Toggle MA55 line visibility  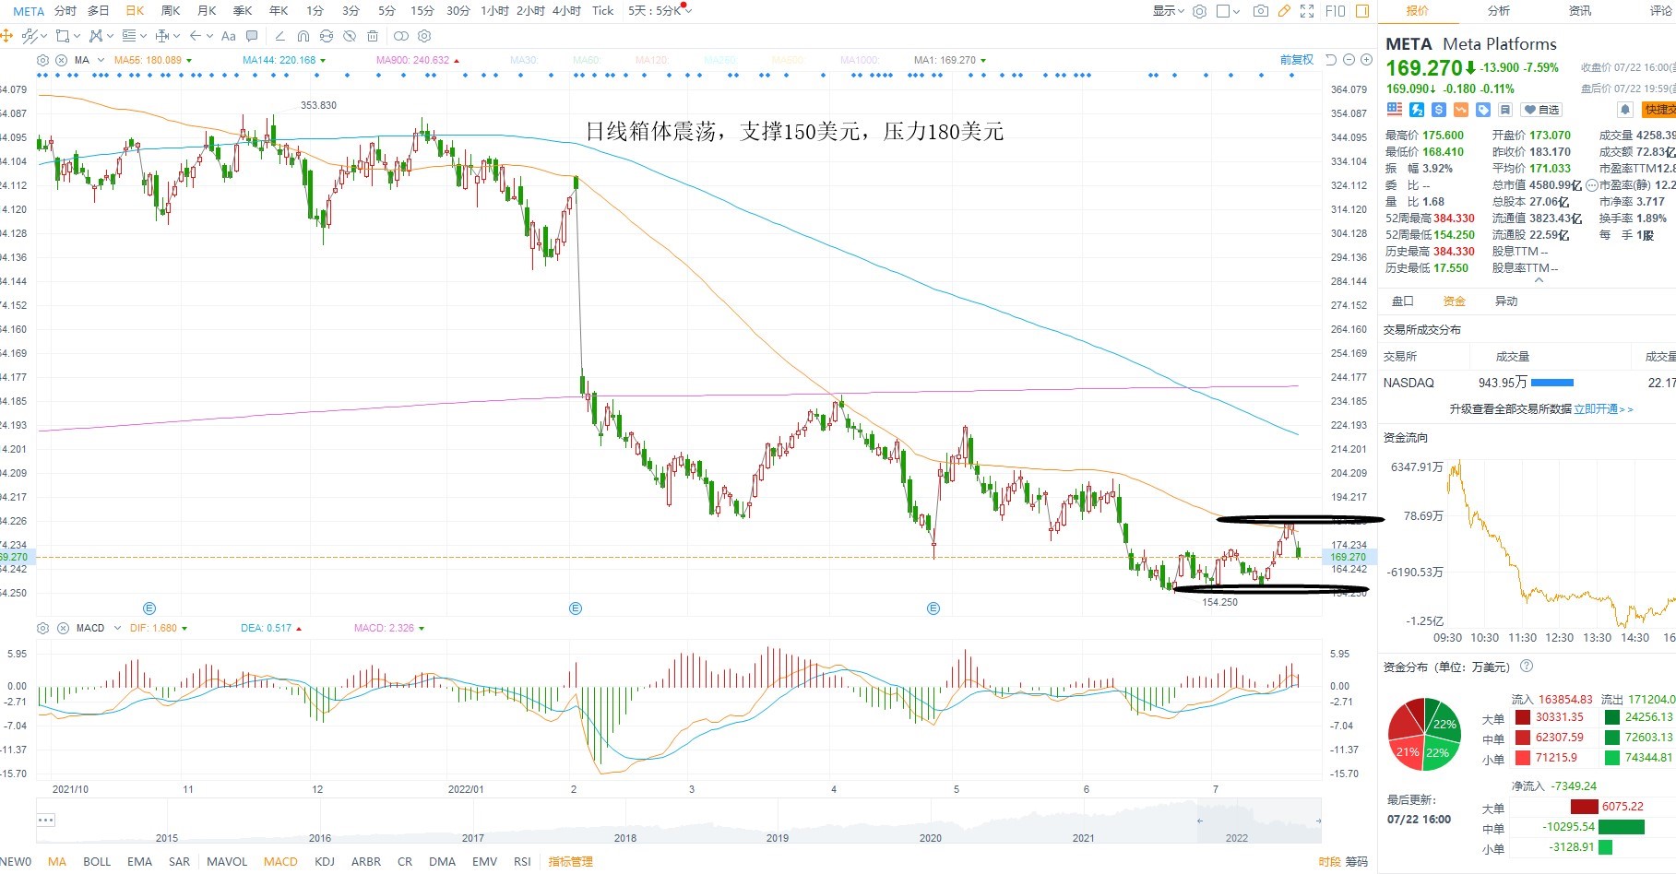(148, 60)
